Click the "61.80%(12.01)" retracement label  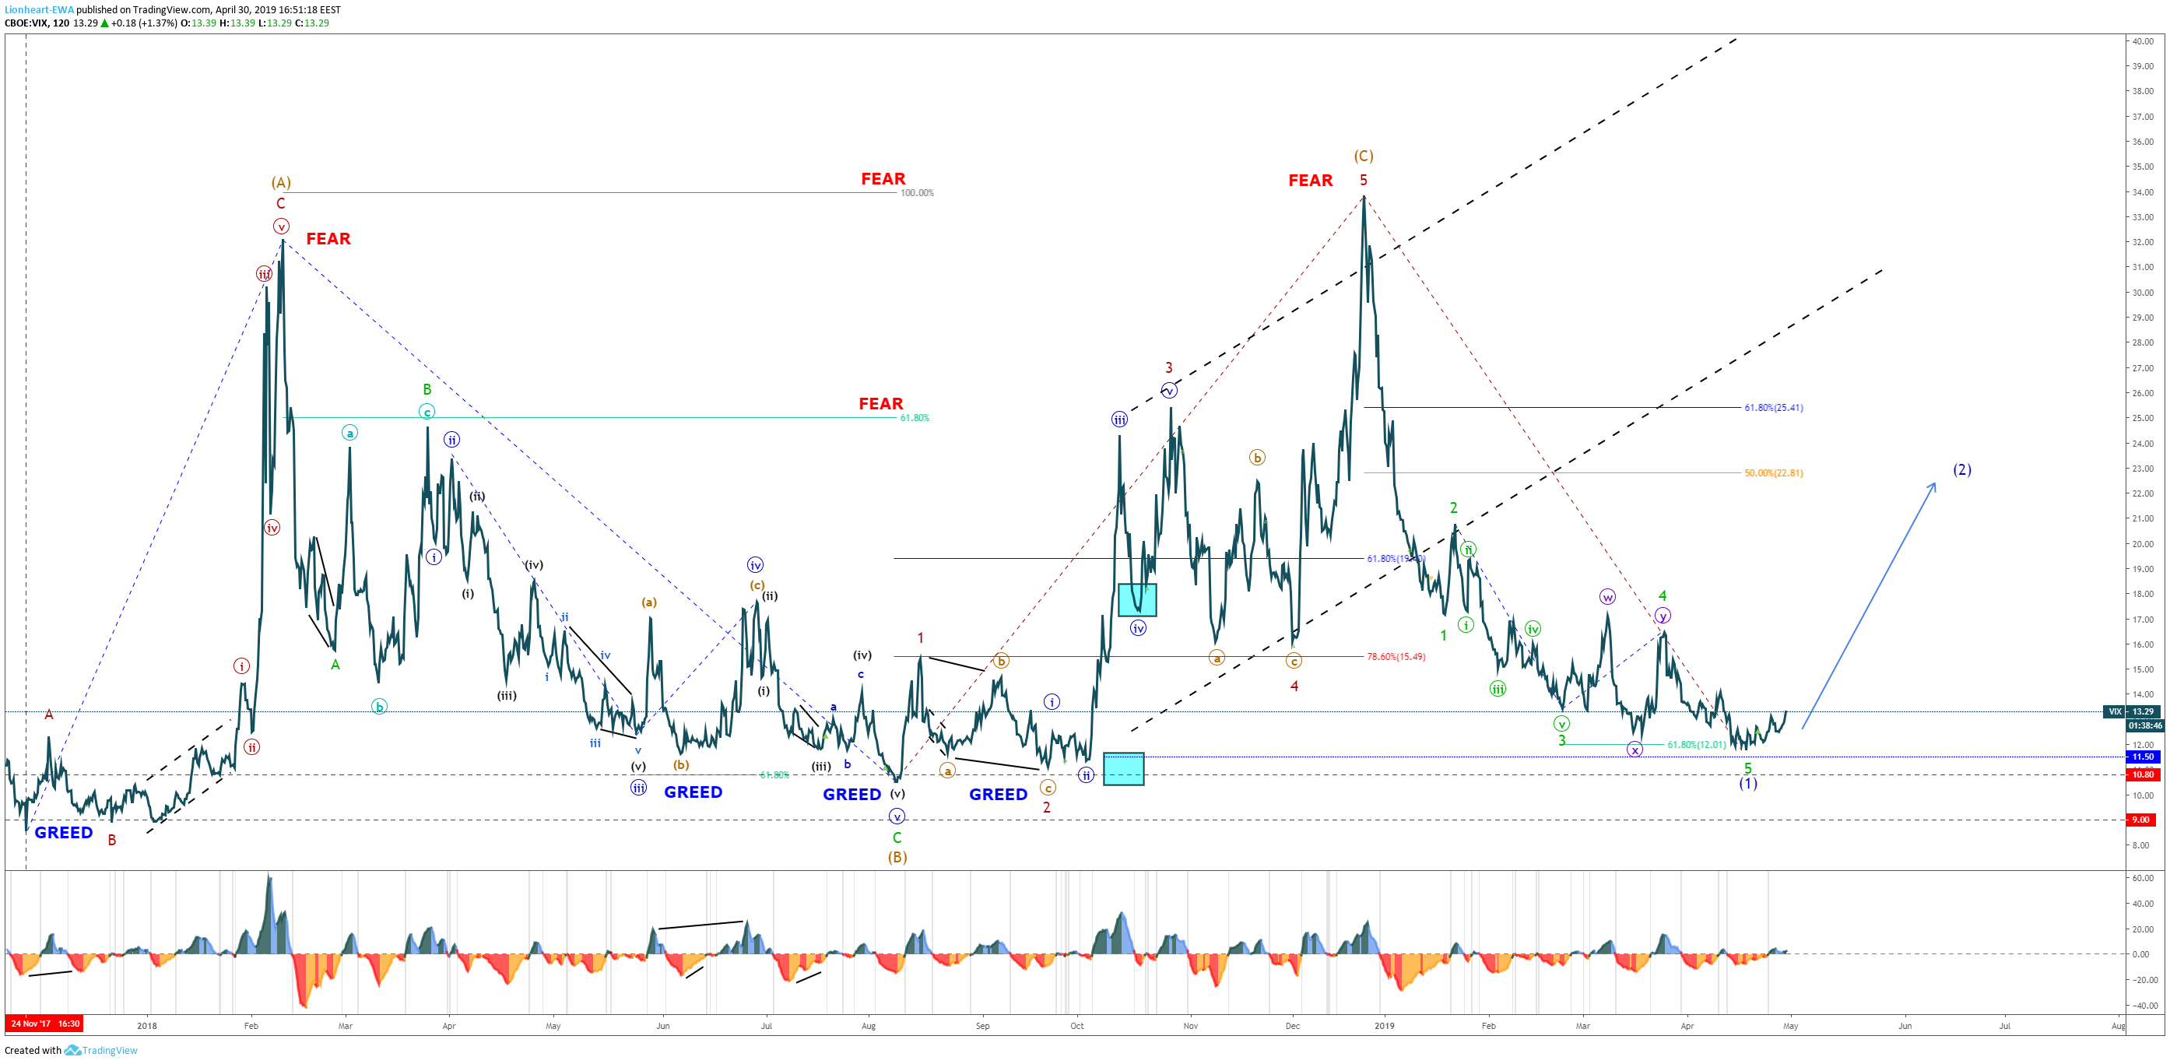[1697, 745]
